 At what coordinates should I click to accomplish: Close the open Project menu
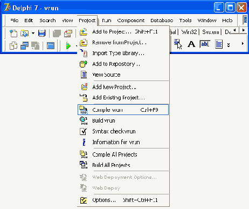87,21
